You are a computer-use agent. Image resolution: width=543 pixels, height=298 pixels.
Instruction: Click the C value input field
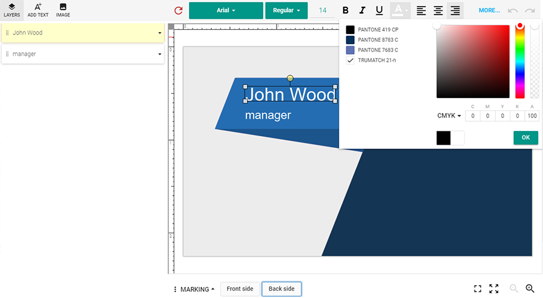pos(473,116)
